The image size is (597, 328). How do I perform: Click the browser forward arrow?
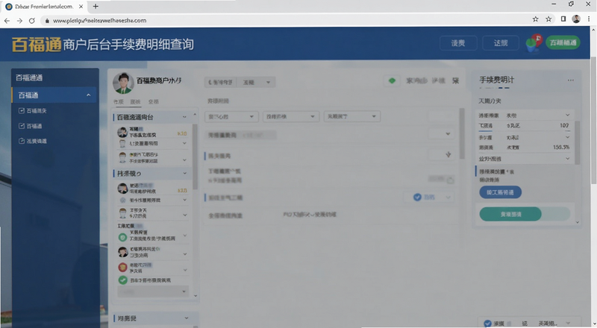click(19, 21)
